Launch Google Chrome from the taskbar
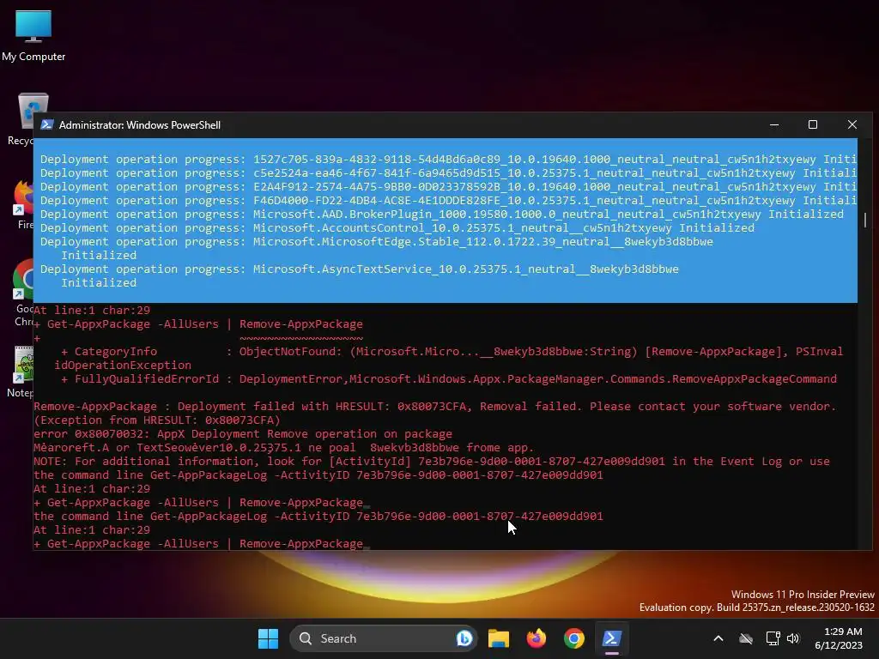The height and width of the screenshot is (659, 879). 574,638
